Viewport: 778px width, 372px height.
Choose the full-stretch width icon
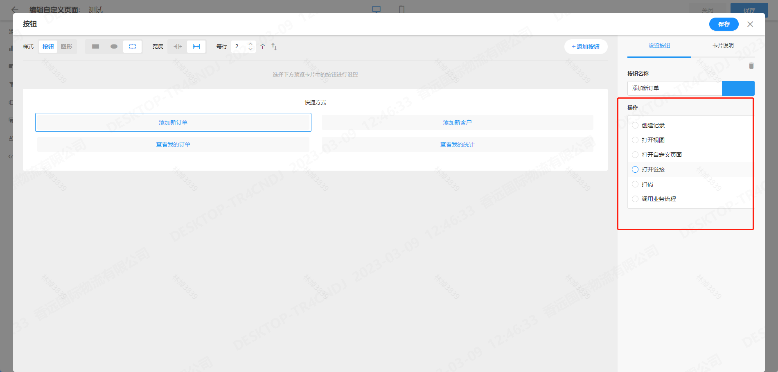[196, 47]
